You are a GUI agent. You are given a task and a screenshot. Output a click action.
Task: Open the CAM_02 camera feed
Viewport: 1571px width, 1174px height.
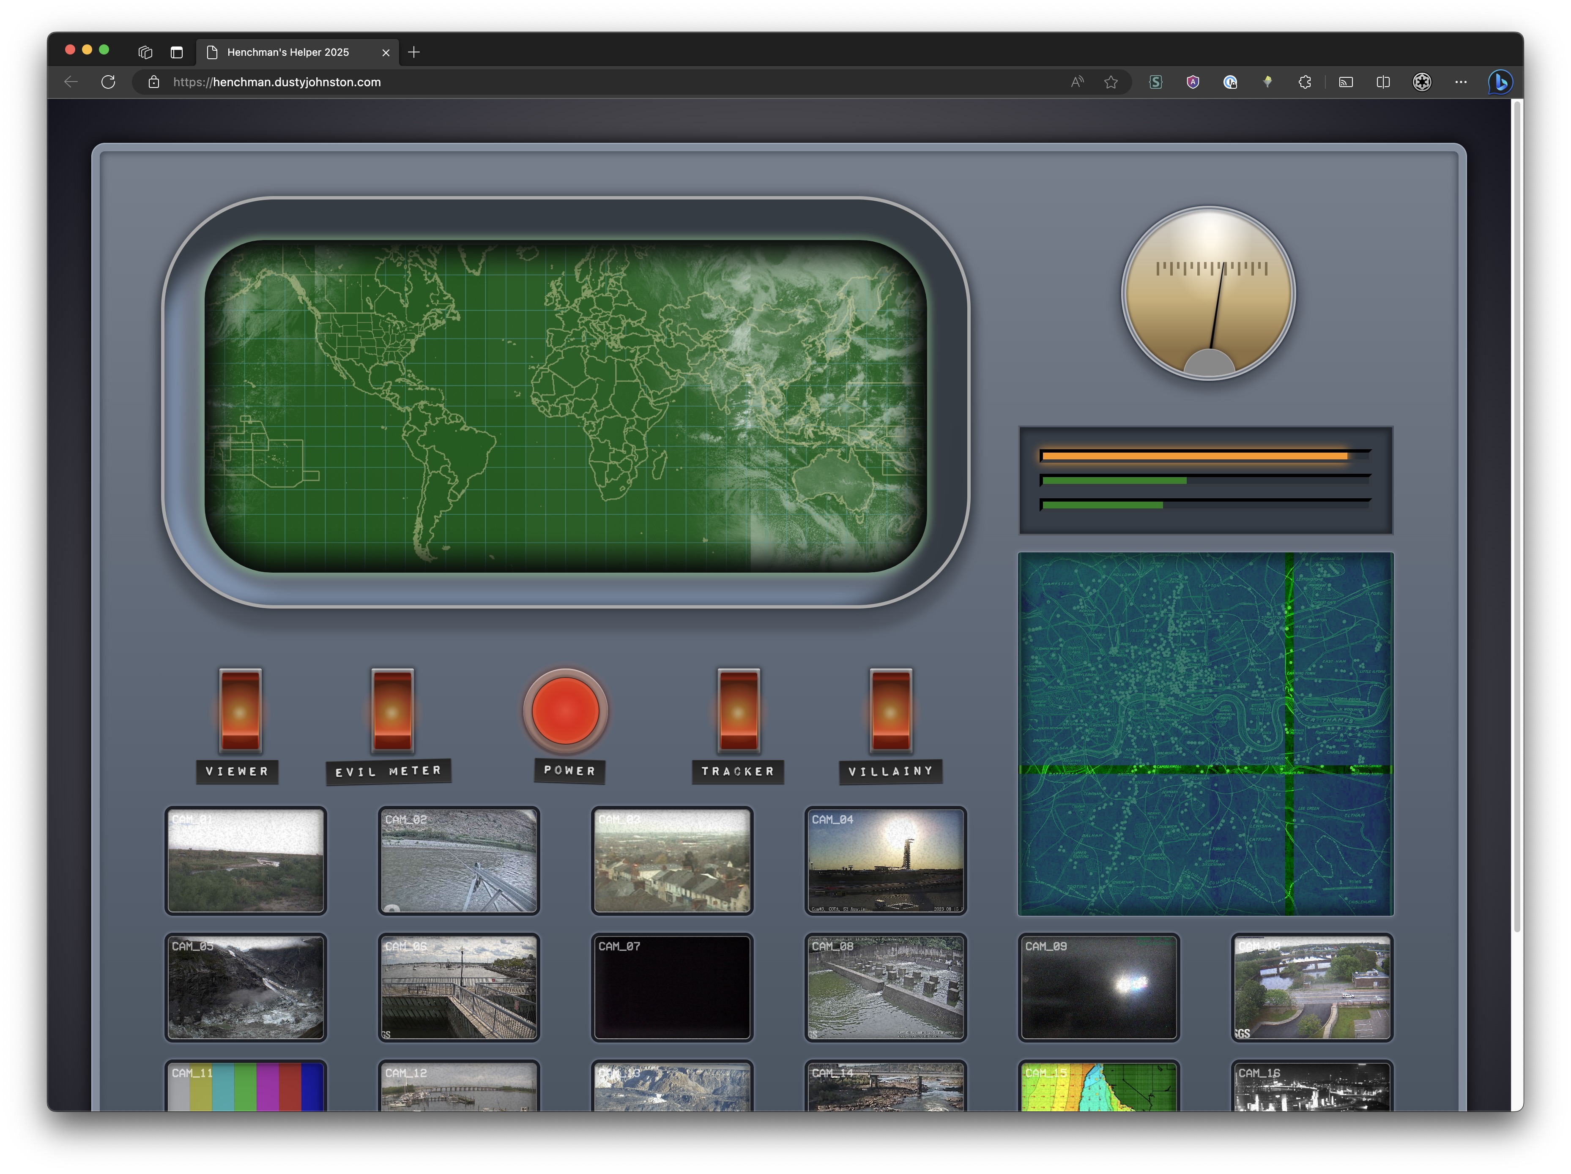[x=459, y=860]
